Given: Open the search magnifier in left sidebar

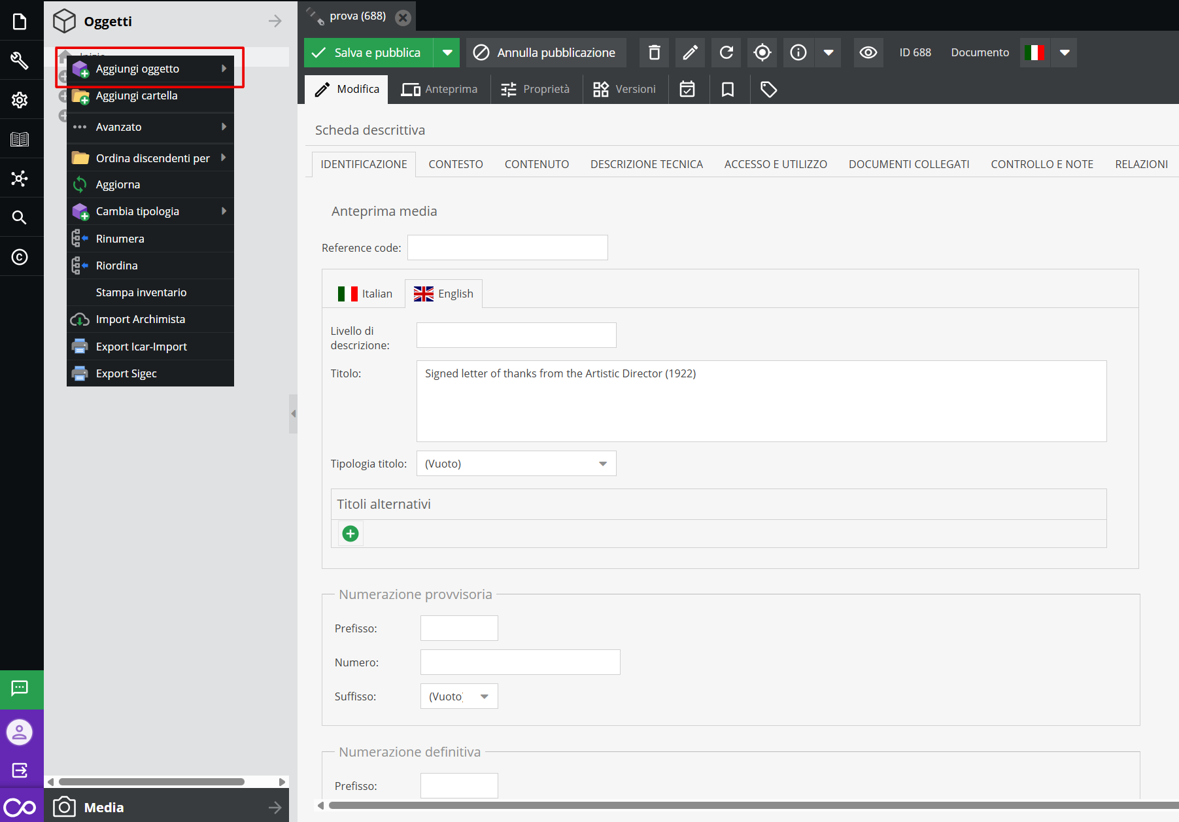Looking at the screenshot, I should pyautogui.click(x=20, y=218).
